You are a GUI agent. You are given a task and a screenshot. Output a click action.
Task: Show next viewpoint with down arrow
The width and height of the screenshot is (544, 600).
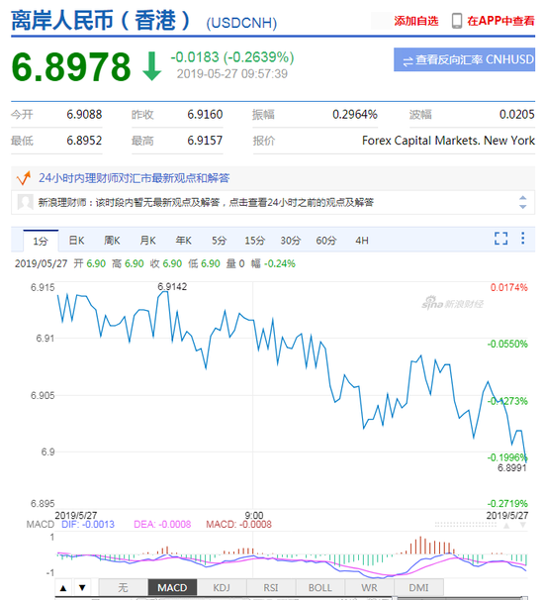[522, 206]
